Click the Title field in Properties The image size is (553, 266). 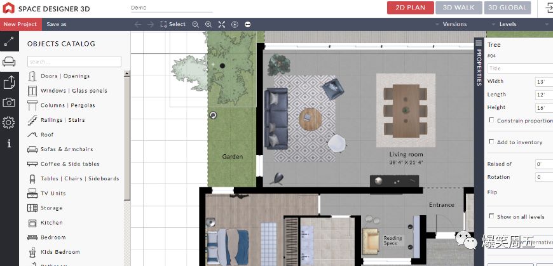point(520,69)
